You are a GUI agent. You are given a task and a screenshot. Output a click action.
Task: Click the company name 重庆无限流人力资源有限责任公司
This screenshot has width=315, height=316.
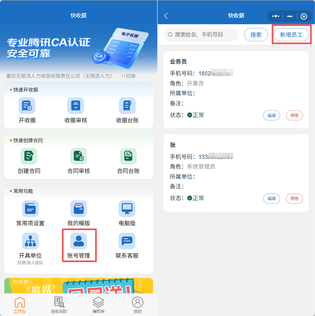(x=59, y=76)
